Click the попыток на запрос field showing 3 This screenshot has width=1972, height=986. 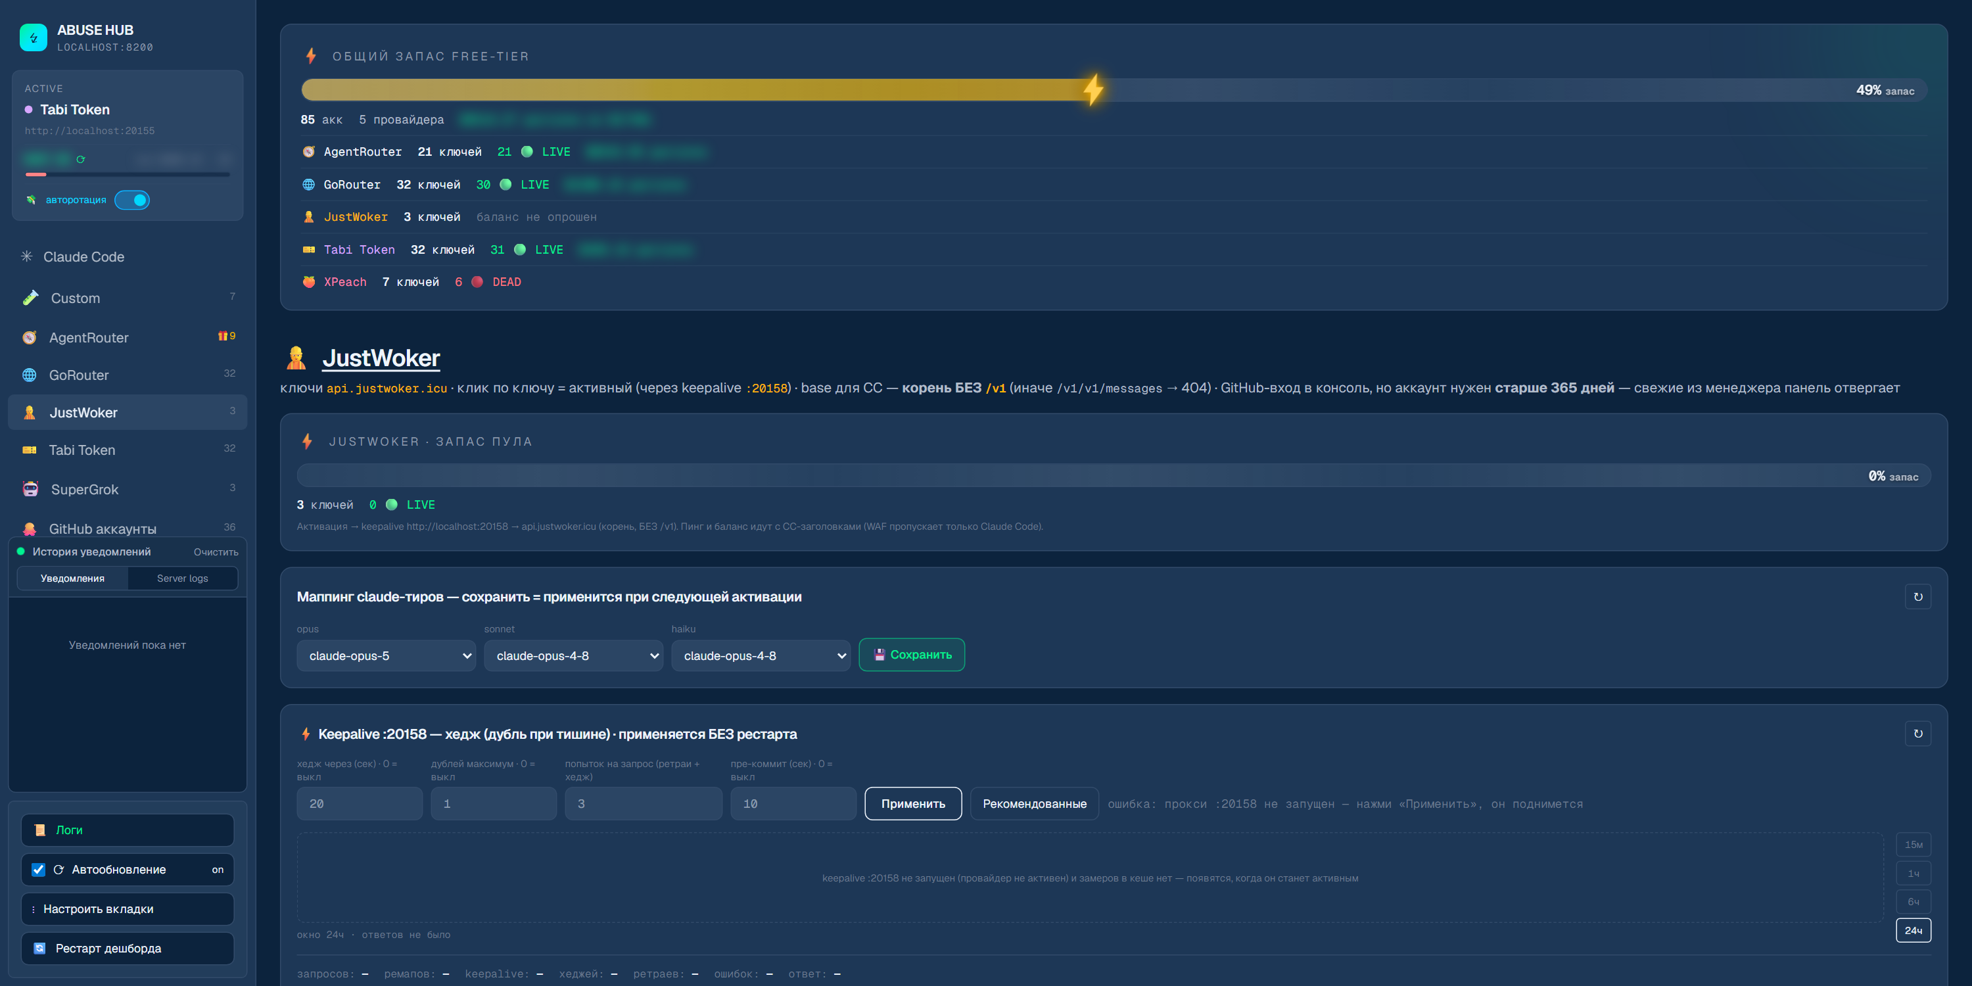tap(643, 804)
